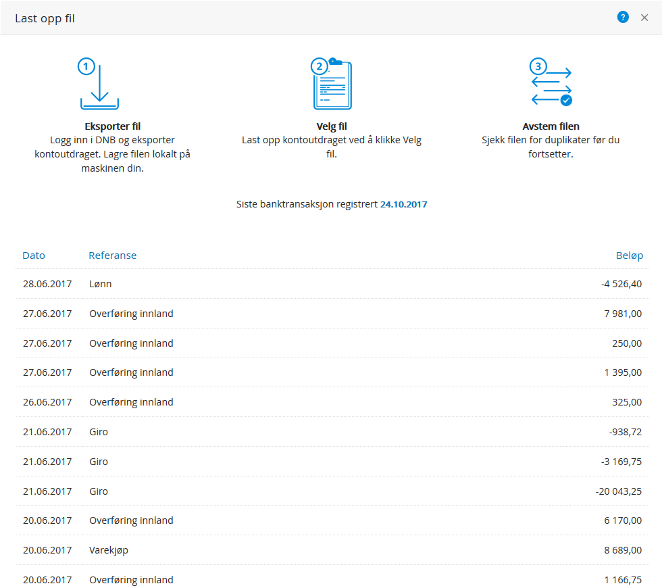Screen dimensions: 662x588
Task: Select the 6 170,00 Overføring innland row
Action: point(332,520)
